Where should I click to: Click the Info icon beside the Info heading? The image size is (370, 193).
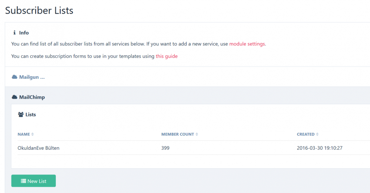[14, 33]
